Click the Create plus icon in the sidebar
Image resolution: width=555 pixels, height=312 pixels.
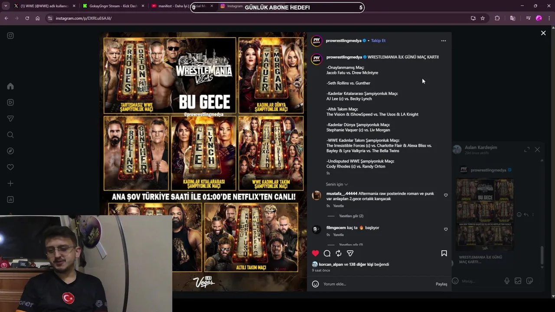(x=10, y=183)
